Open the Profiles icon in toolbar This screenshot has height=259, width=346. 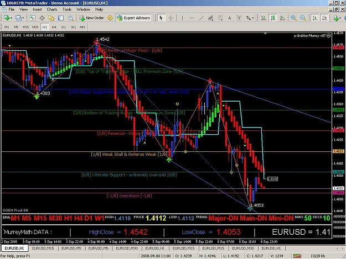pos(18,18)
